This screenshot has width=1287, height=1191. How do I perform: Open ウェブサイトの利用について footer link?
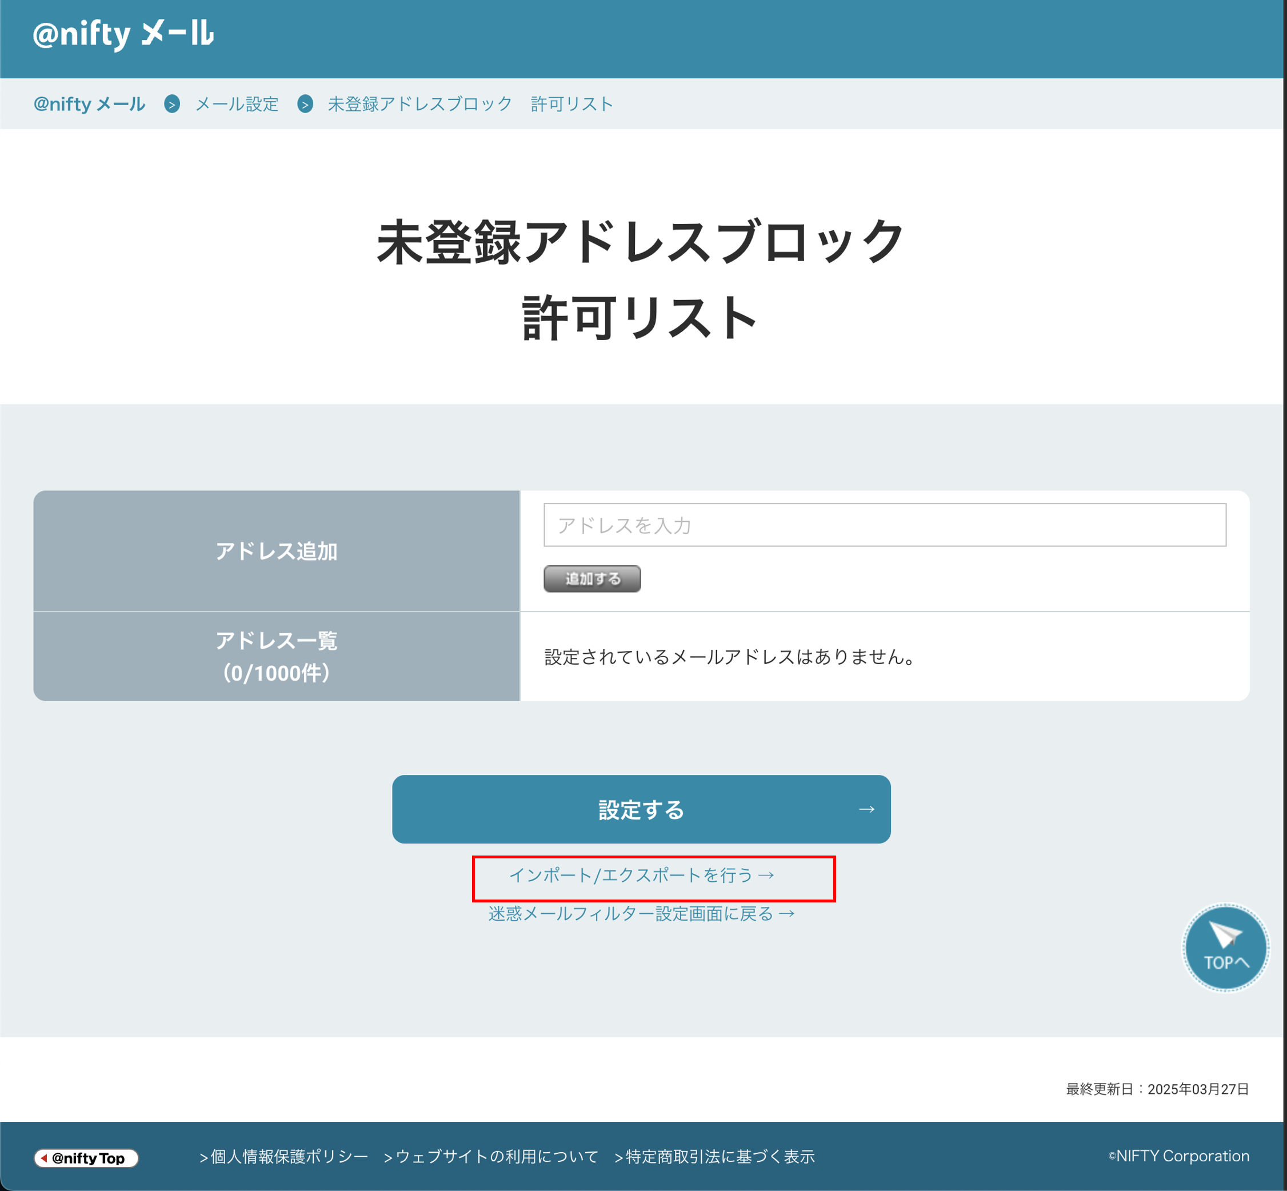click(491, 1157)
